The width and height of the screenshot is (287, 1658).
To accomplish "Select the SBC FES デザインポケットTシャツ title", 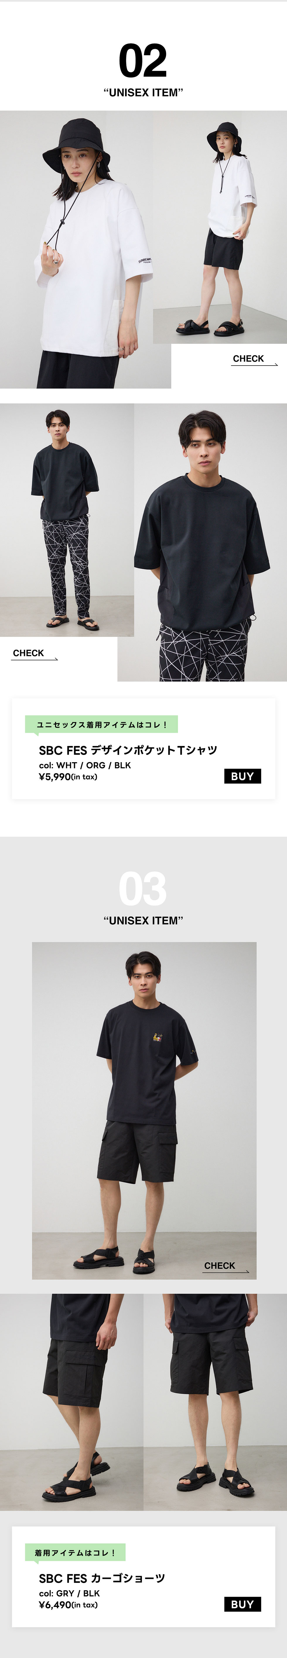I will (128, 750).
